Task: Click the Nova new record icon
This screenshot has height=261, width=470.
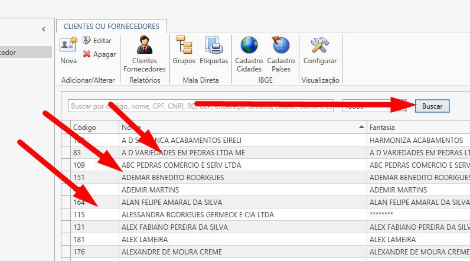Action: click(x=68, y=45)
